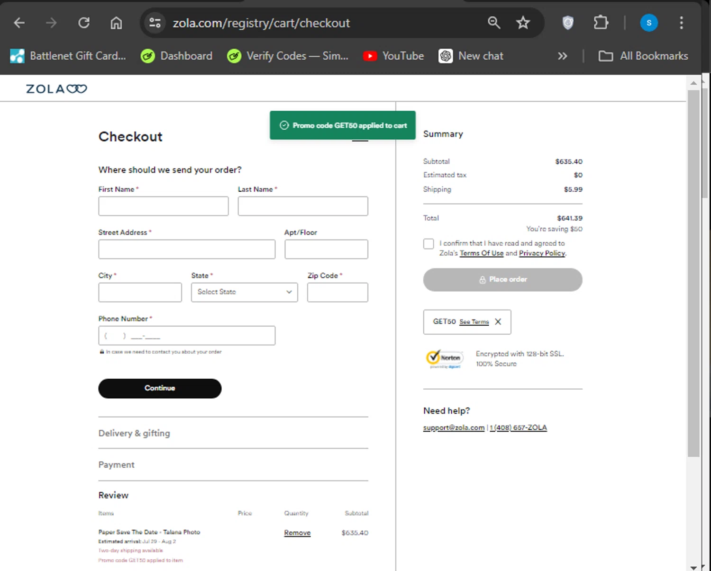This screenshot has width=711, height=571.
Task: Click the Last Name field
Action: (x=303, y=206)
